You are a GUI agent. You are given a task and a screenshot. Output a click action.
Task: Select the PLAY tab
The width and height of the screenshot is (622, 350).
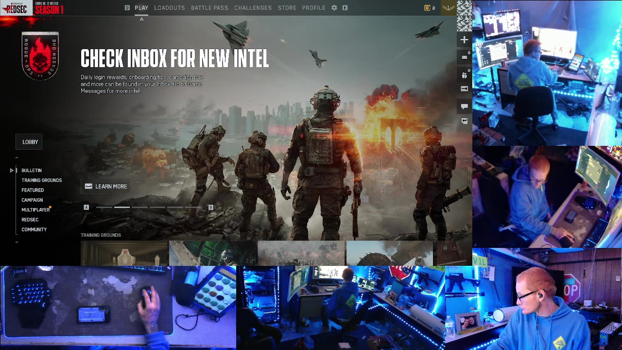141,8
